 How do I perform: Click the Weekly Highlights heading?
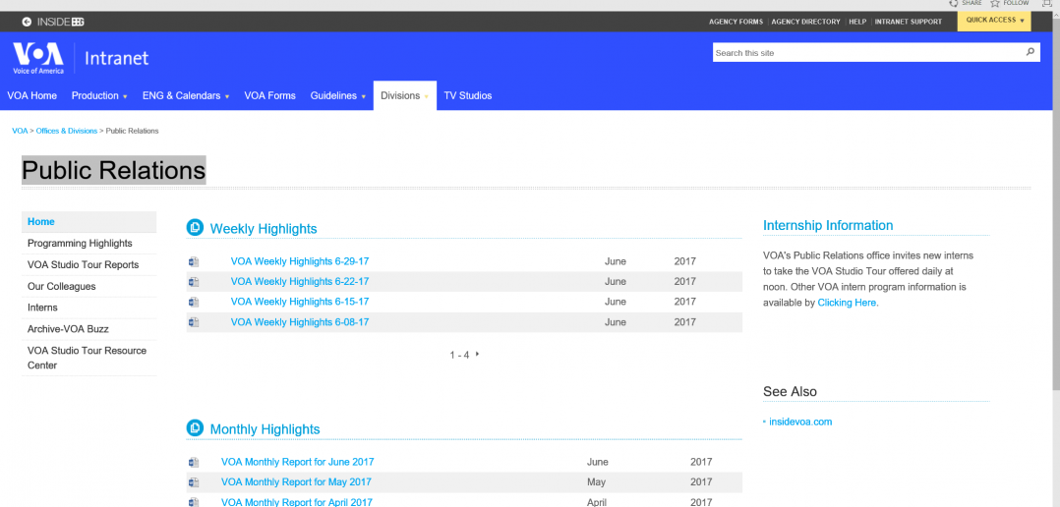point(264,229)
